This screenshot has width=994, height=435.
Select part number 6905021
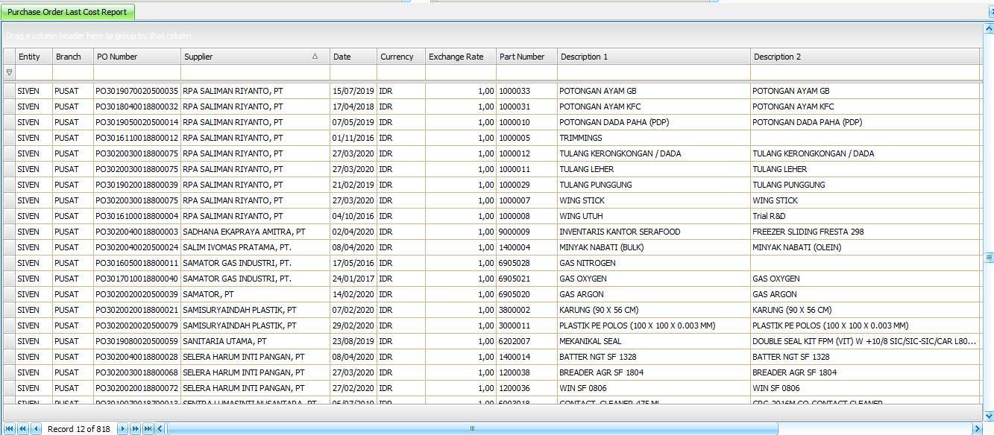526,279
